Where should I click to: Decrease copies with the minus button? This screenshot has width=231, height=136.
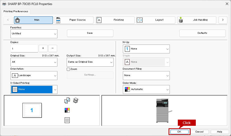pyautogui.click(x=53, y=48)
